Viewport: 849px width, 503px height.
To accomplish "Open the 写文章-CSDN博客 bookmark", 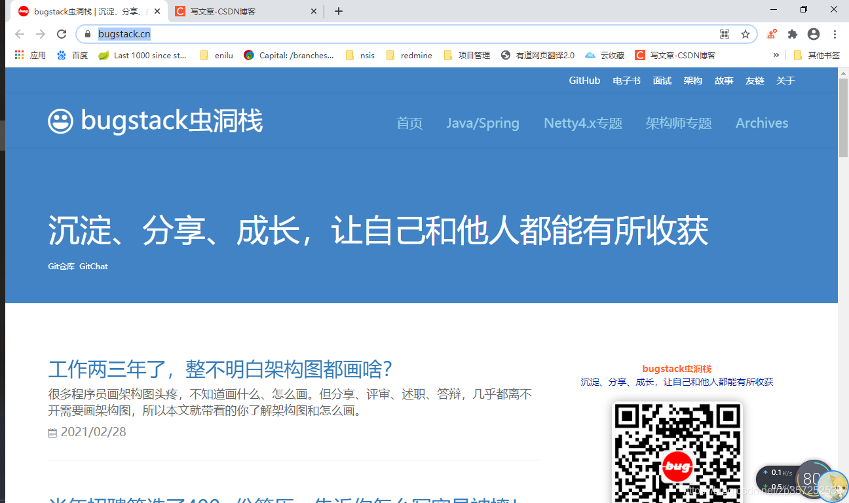I will point(675,55).
